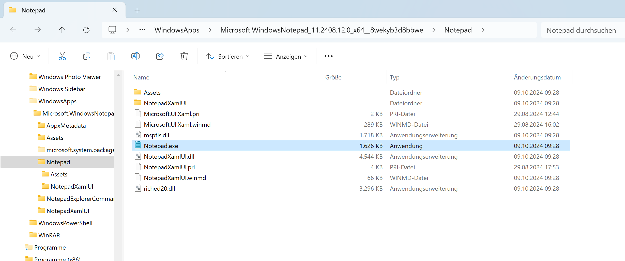Viewport: 625px width, 261px height.
Task: Select NotepadExplorerComma… folder in the tree
Action: [80, 199]
